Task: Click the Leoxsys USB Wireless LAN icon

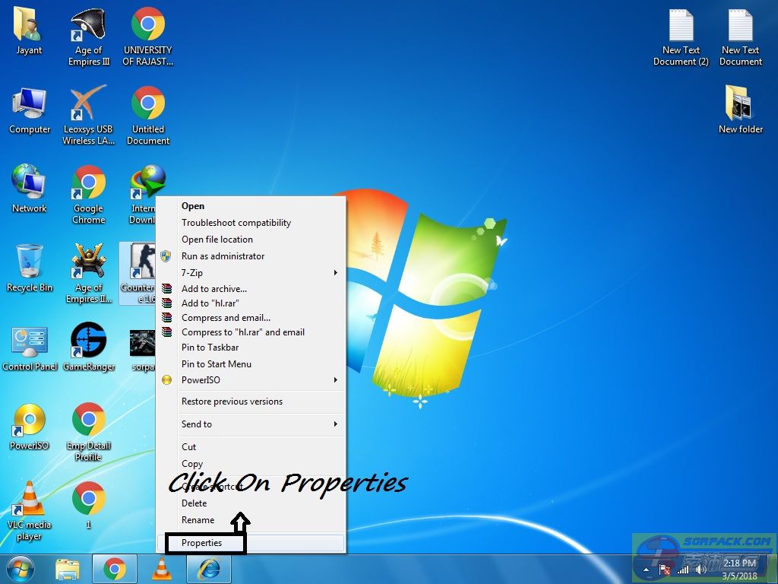Action: point(88,114)
